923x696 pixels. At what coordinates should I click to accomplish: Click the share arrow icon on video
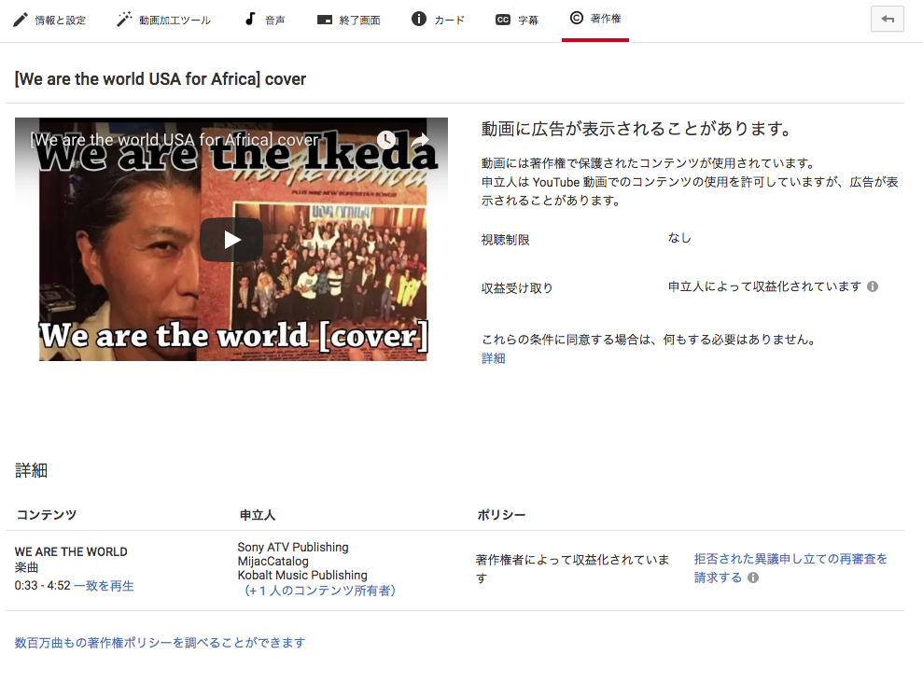click(x=420, y=139)
